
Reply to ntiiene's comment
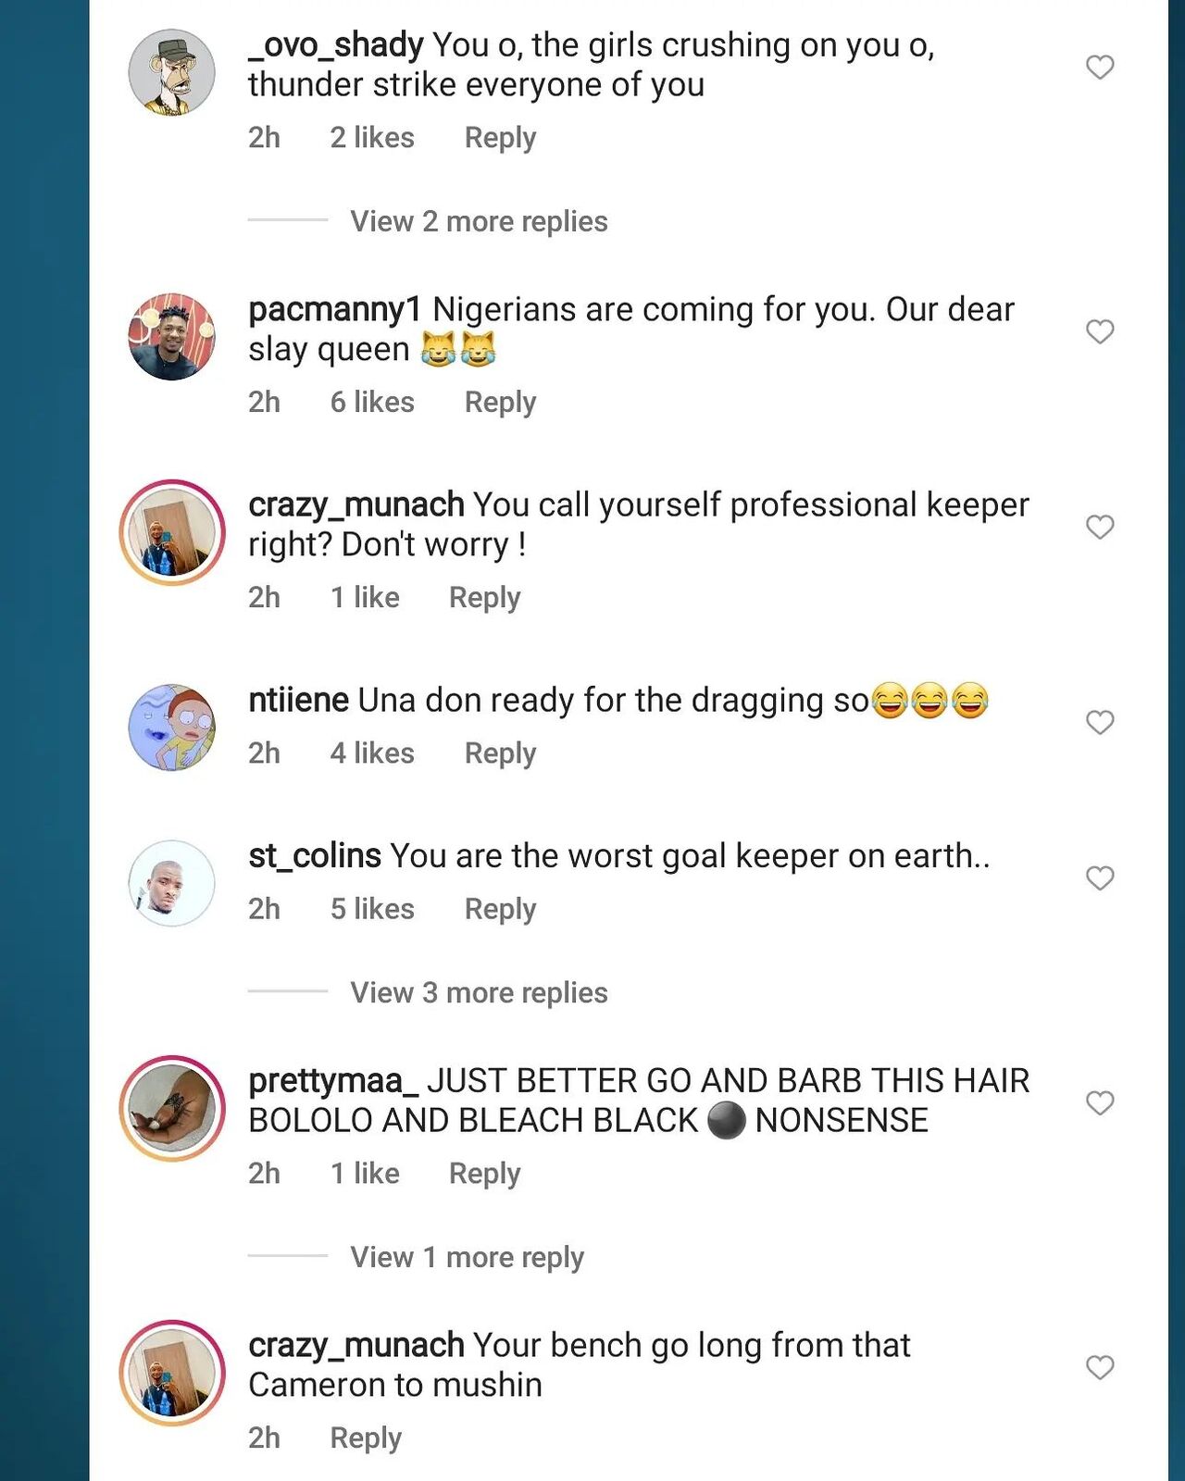(500, 753)
